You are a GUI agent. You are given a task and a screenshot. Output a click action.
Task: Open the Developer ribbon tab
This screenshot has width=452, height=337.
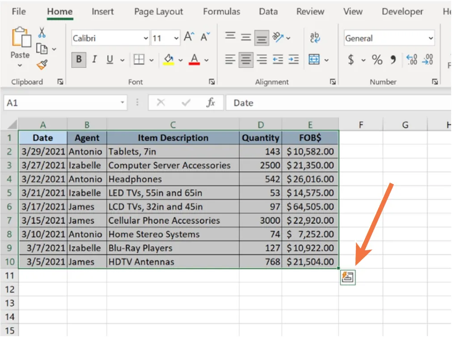tap(402, 12)
